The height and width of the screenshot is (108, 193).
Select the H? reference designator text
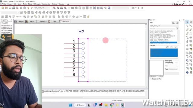point(81,32)
